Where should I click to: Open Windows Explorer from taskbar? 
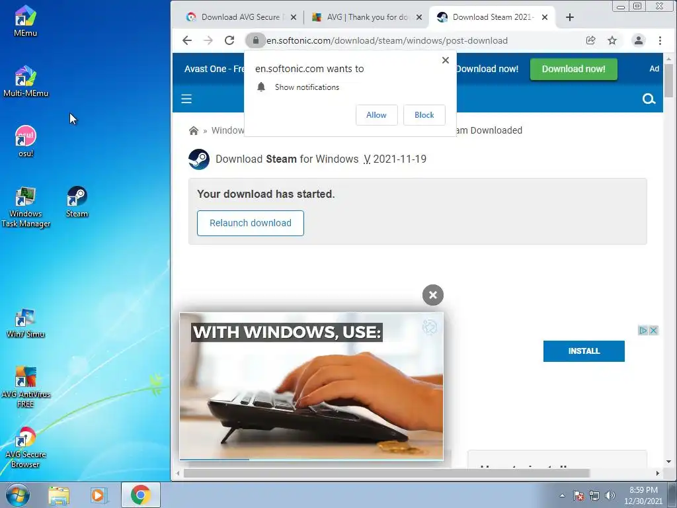click(x=59, y=495)
